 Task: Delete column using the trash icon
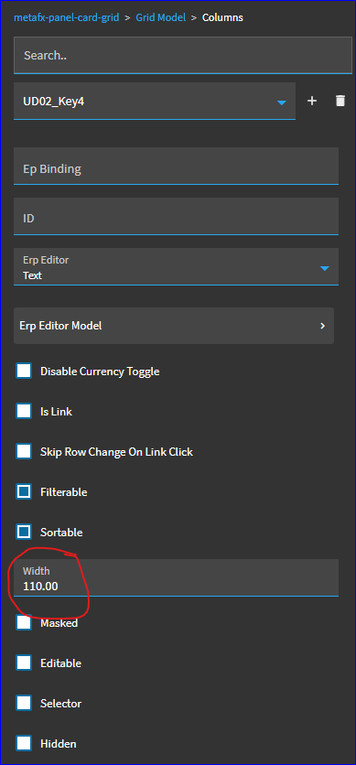coord(340,101)
